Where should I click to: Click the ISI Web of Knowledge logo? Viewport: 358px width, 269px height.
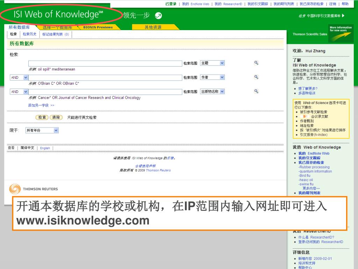58,14
